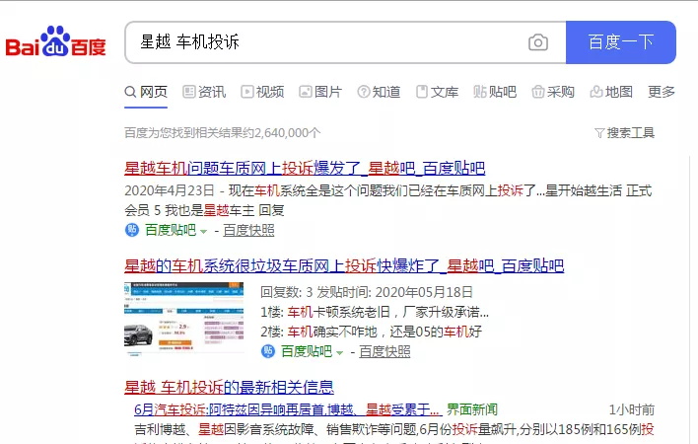Click the Baidu logo

pyautogui.click(x=55, y=41)
